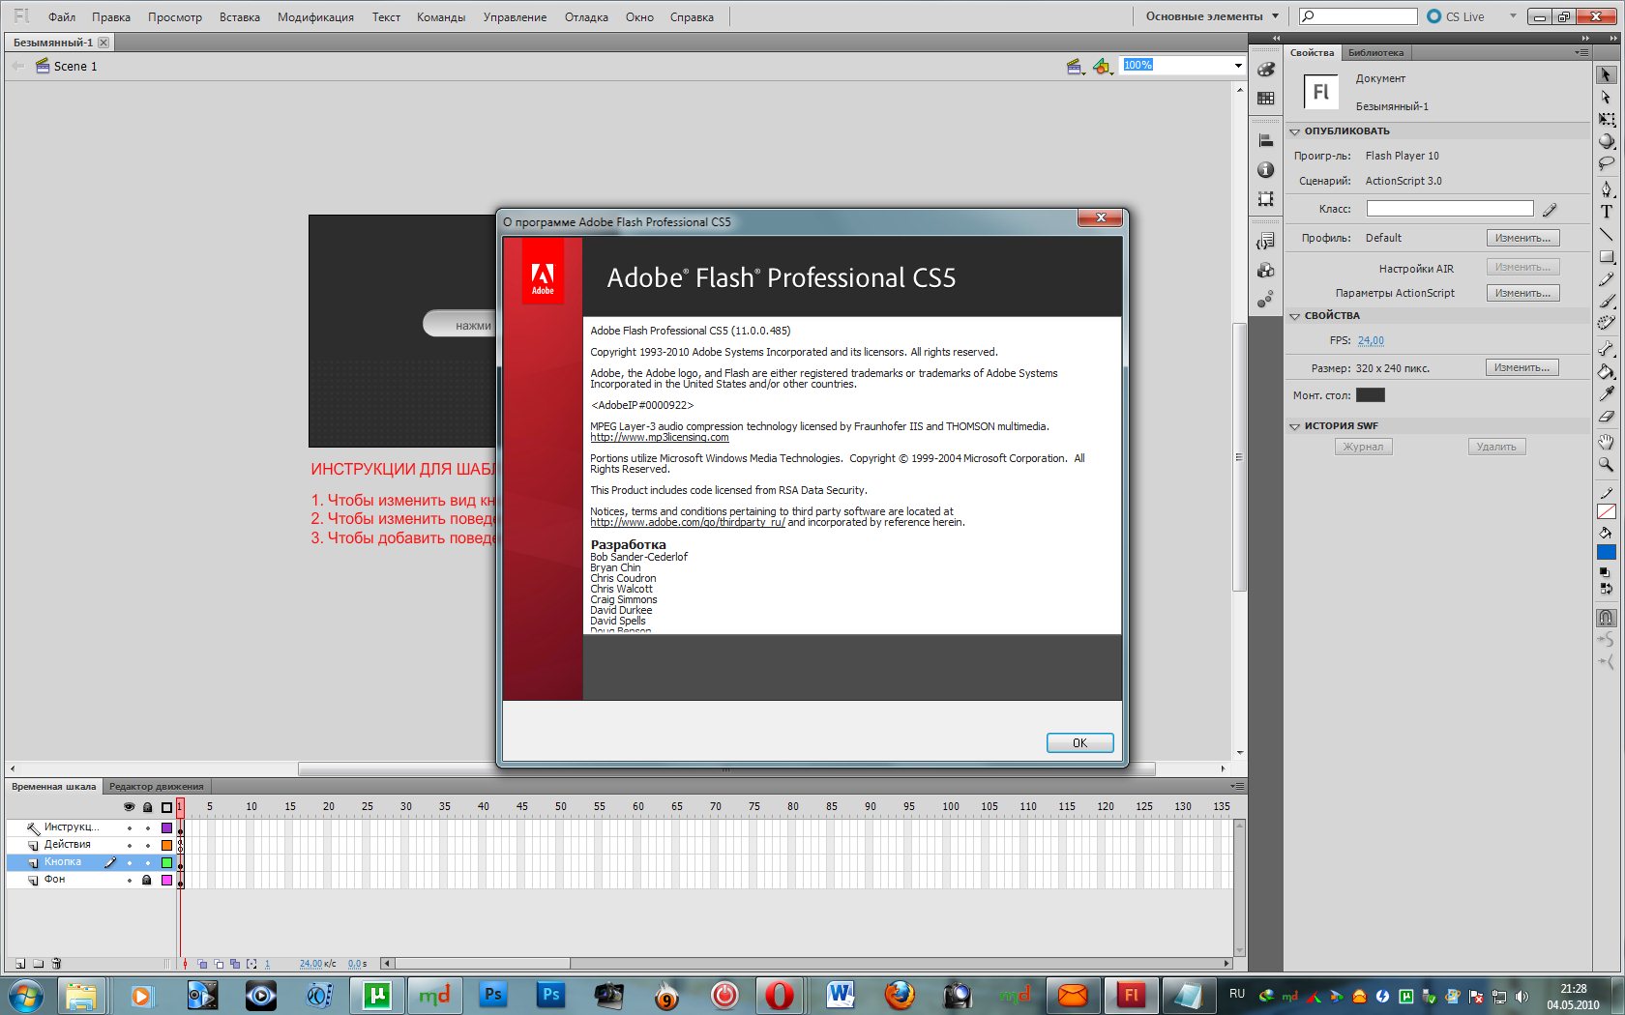Open the Align panel icon
1625x1015 pixels.
click(1265, 141)
